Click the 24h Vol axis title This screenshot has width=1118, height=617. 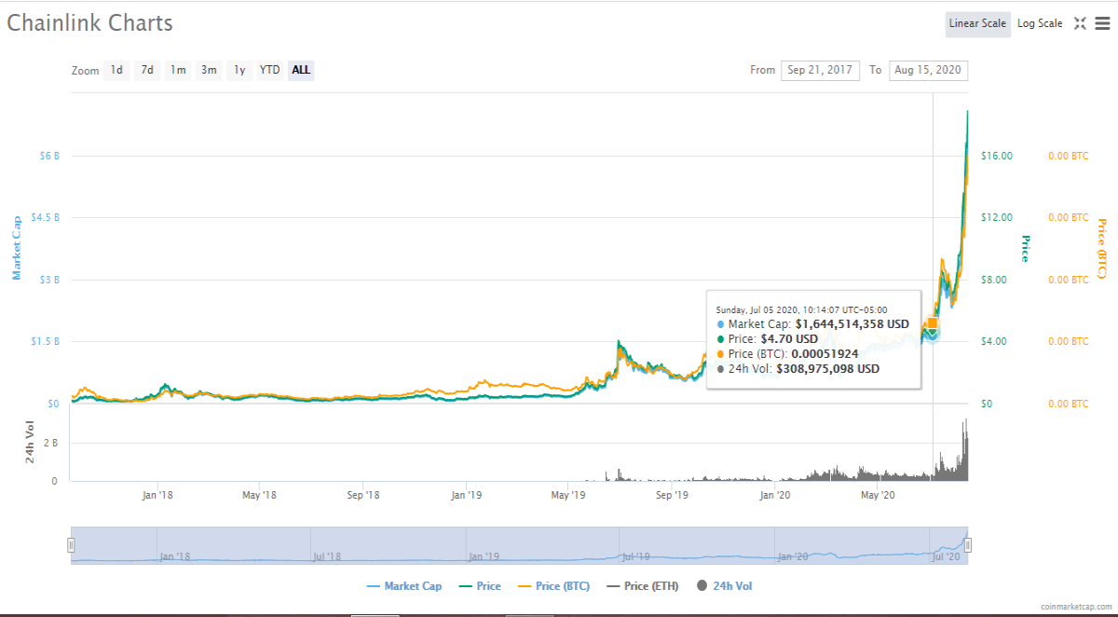pos(29,443)
